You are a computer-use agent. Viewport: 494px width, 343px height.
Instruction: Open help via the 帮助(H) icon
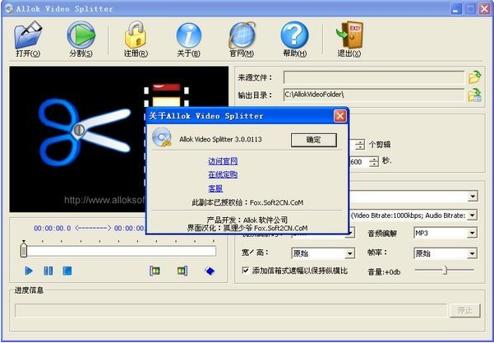294,39
